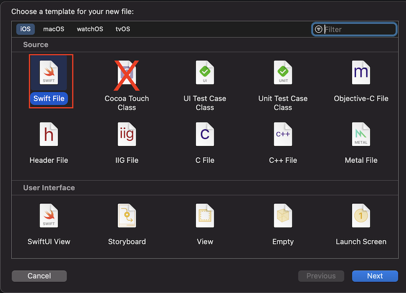Focus the Filter text field
This screenshot has width=406, height=293.
click(x=354, y=29)
